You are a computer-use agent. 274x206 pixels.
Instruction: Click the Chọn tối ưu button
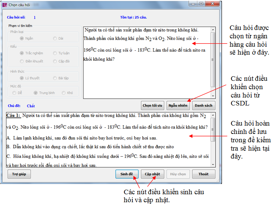[152, 105]
